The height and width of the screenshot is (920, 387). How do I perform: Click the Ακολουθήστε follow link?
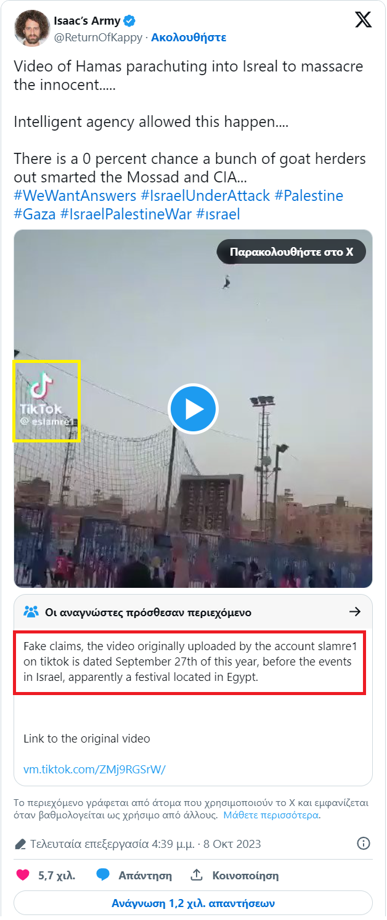[x=189, y=37]
